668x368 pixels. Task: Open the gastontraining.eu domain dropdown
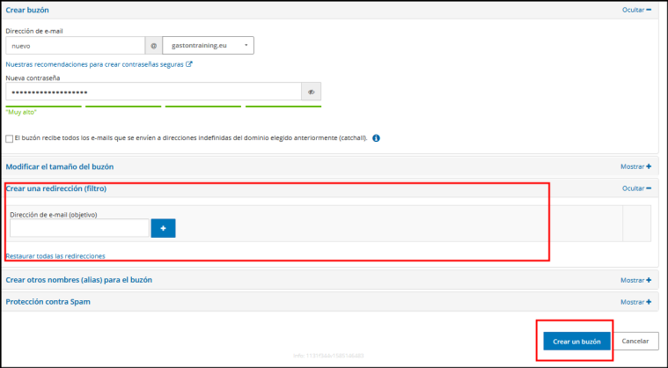(208, 45)
